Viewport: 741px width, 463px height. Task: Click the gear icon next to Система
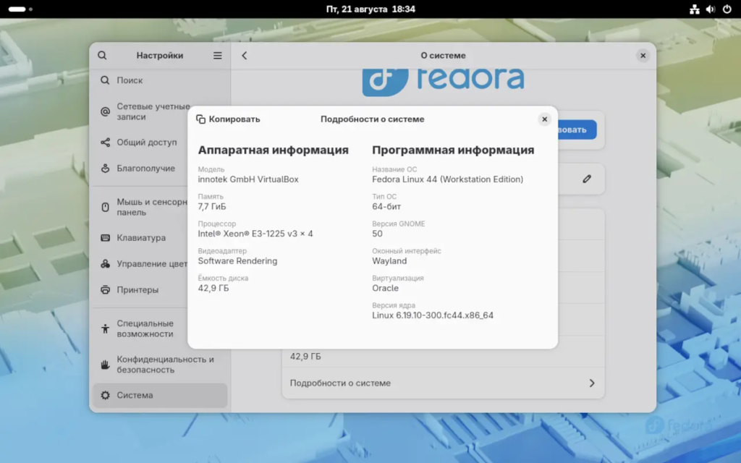coord(105,395)
